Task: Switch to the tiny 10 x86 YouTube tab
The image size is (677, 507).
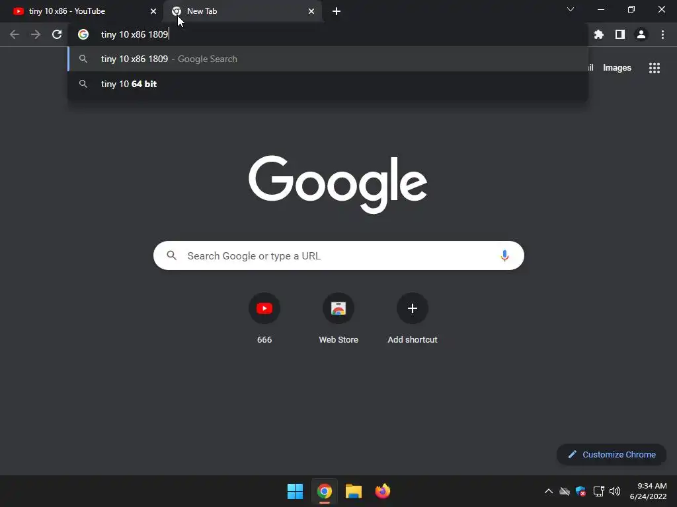Action: 82,11
